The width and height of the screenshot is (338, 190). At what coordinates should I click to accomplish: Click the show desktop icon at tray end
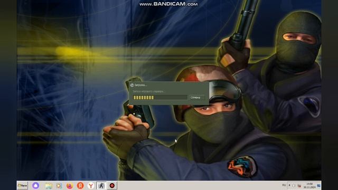coord(319,185)
